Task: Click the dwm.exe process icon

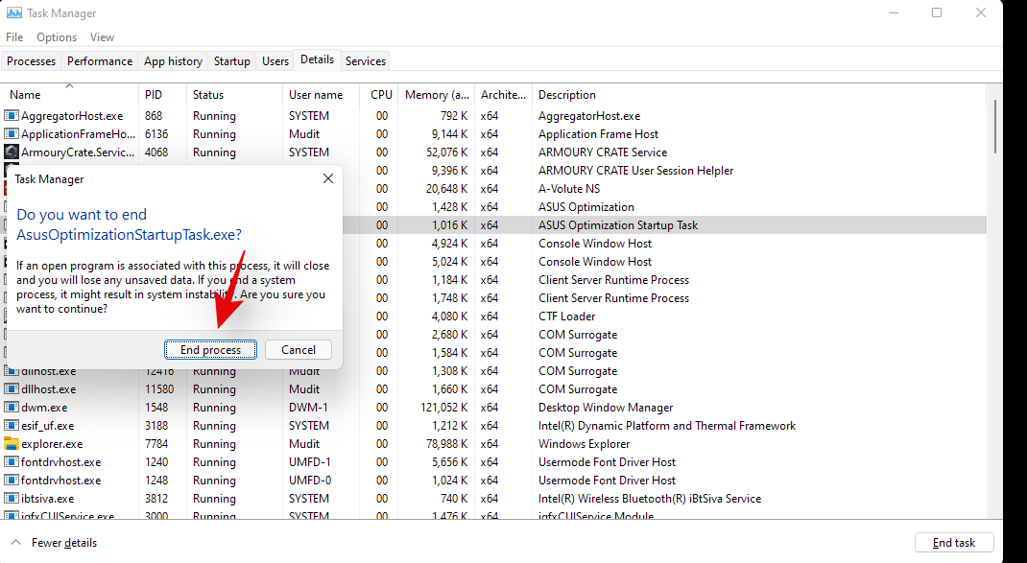Action: point(12,408)
